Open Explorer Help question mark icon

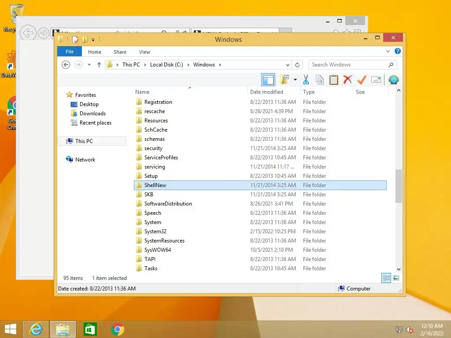tap(398, 51)
